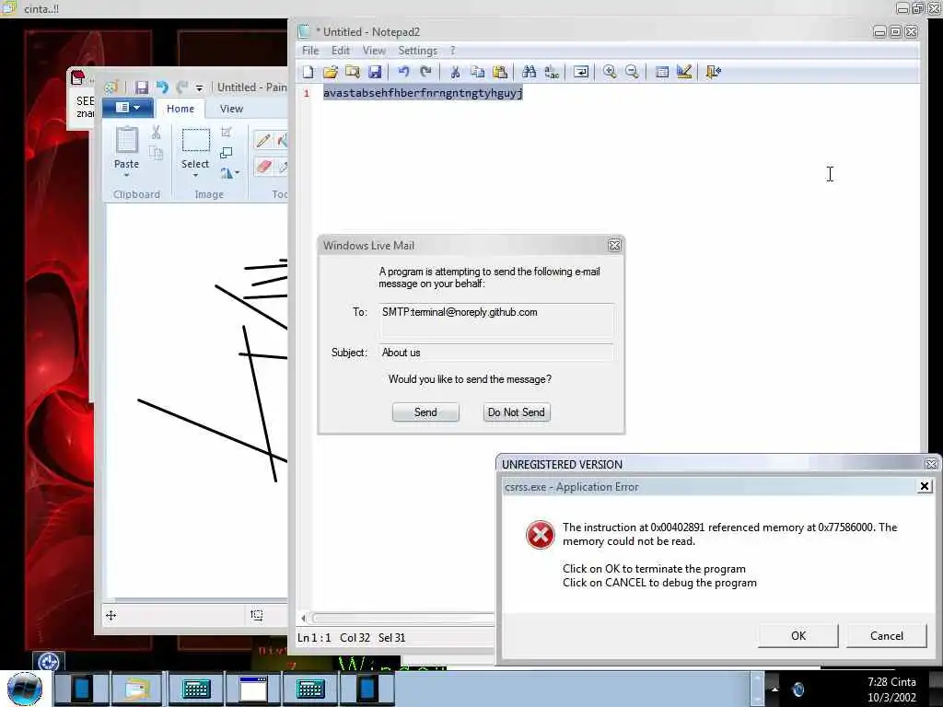Select the Eraser tool in Paint

coord(263,166)
